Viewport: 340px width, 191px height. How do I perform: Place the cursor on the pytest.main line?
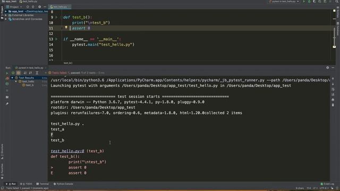tap(103, 45)
